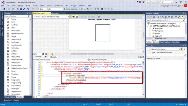Image resolution: width=188 pixels, height=106 pixels.
Task: Open the Debug configuration dropdown
Action: [x=42, y=9]
